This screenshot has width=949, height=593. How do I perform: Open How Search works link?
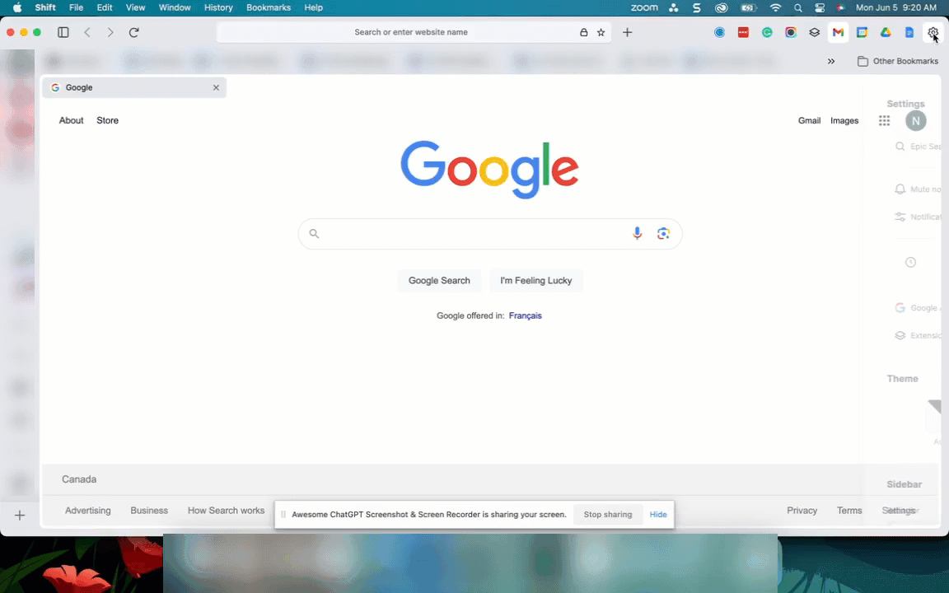[226, 511]
